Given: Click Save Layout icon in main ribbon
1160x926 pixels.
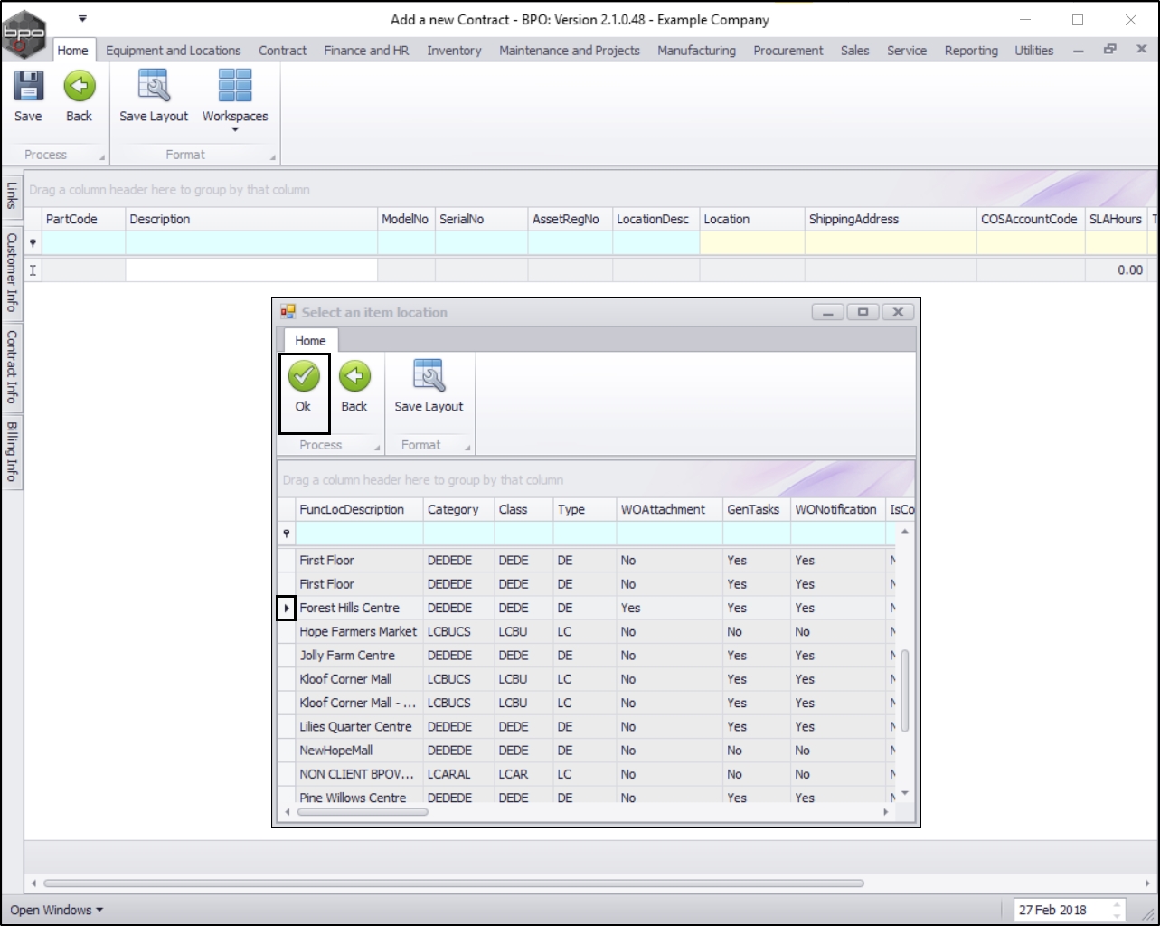Looking at the screenshot, I should 154,86.
